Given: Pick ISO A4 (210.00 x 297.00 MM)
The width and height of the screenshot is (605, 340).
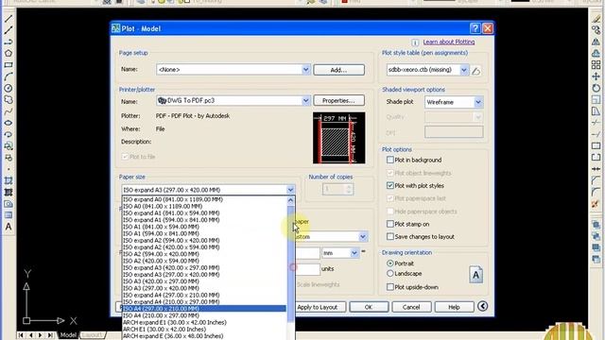Looking at the screenshot, I should [x=204, y=315].
